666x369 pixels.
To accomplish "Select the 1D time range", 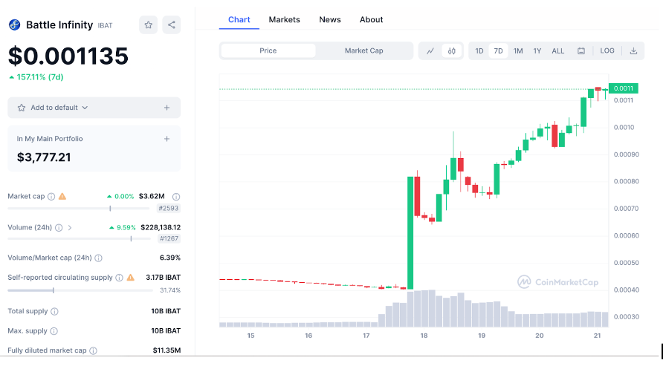I will click(x=479, y=51).
